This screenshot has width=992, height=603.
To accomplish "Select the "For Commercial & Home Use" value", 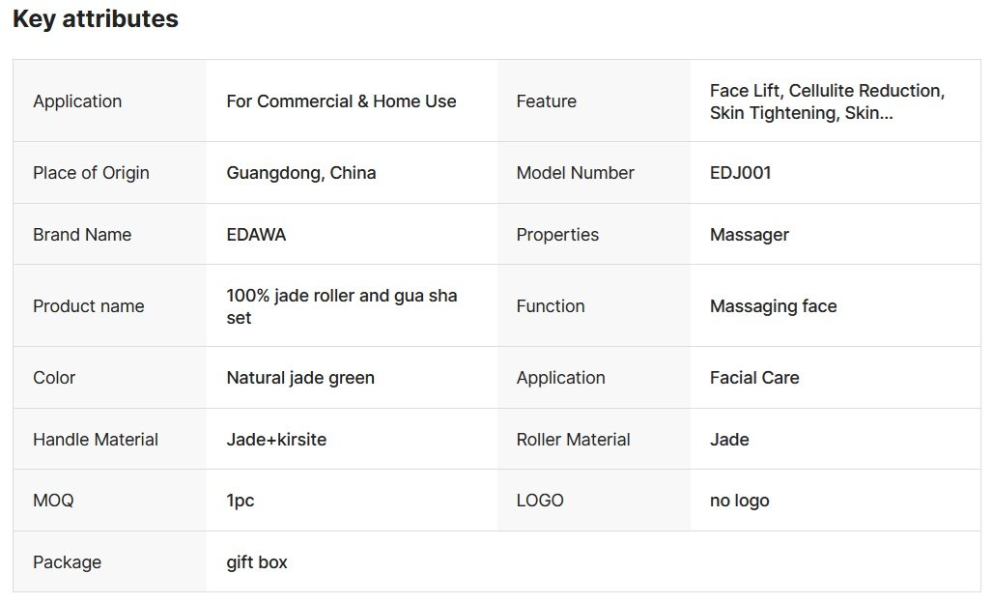I will tap(341, 101).
